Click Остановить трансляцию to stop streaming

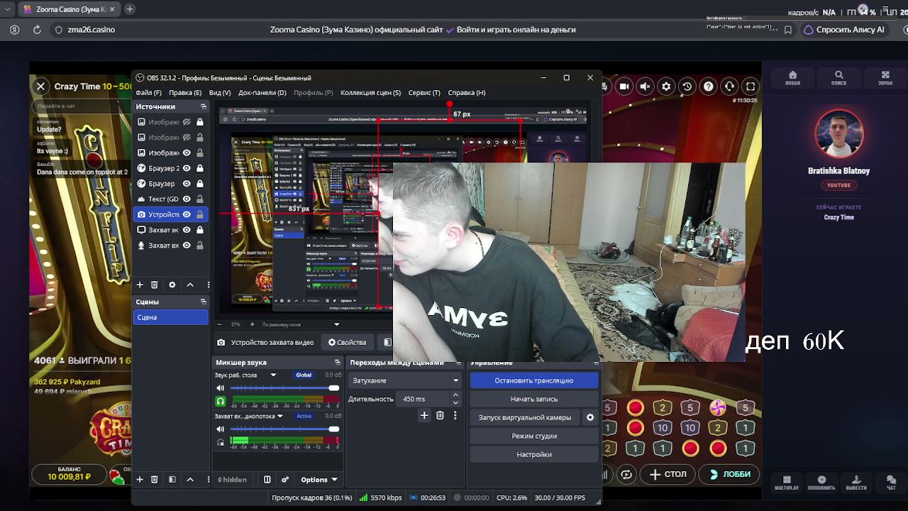tap(534, 380)
